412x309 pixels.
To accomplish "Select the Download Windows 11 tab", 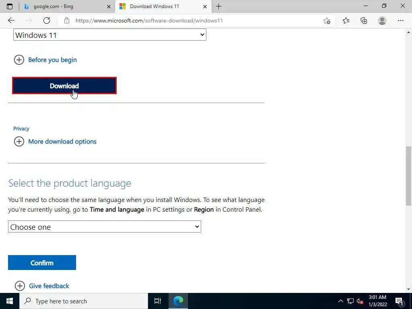I will 163,6.
